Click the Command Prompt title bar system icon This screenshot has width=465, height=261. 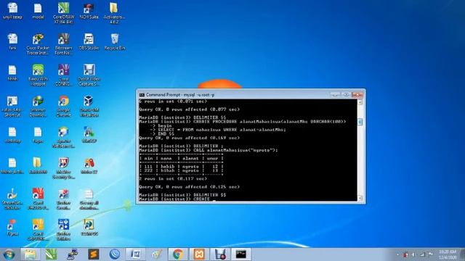tap(142, 95)
